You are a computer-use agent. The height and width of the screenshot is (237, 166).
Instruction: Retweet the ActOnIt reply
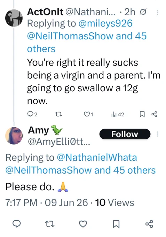pyautogui.click(x=58, y=114)
